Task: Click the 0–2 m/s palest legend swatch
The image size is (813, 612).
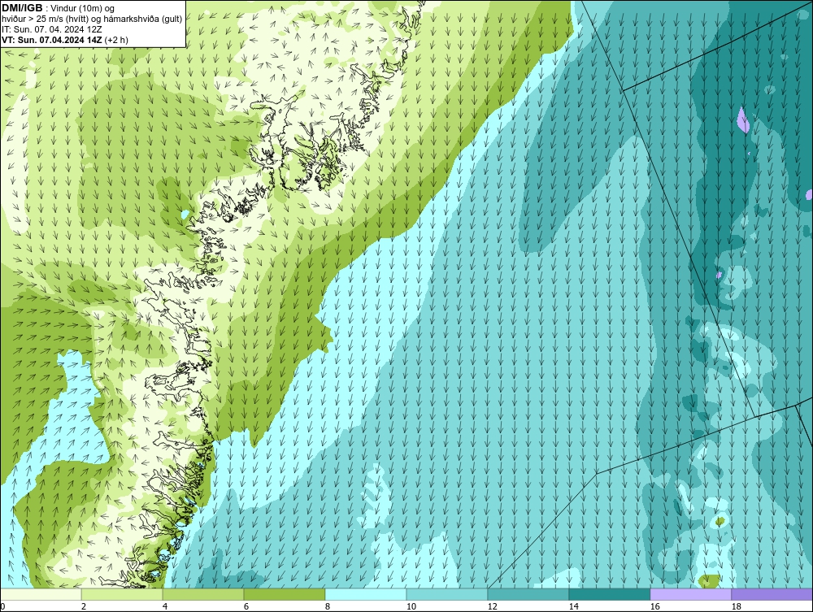Action: 41,594
